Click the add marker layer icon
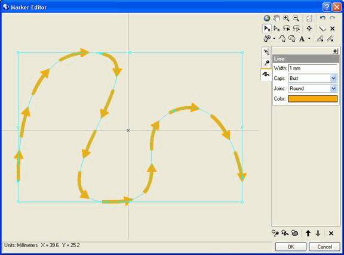 (x=275, y=234)
